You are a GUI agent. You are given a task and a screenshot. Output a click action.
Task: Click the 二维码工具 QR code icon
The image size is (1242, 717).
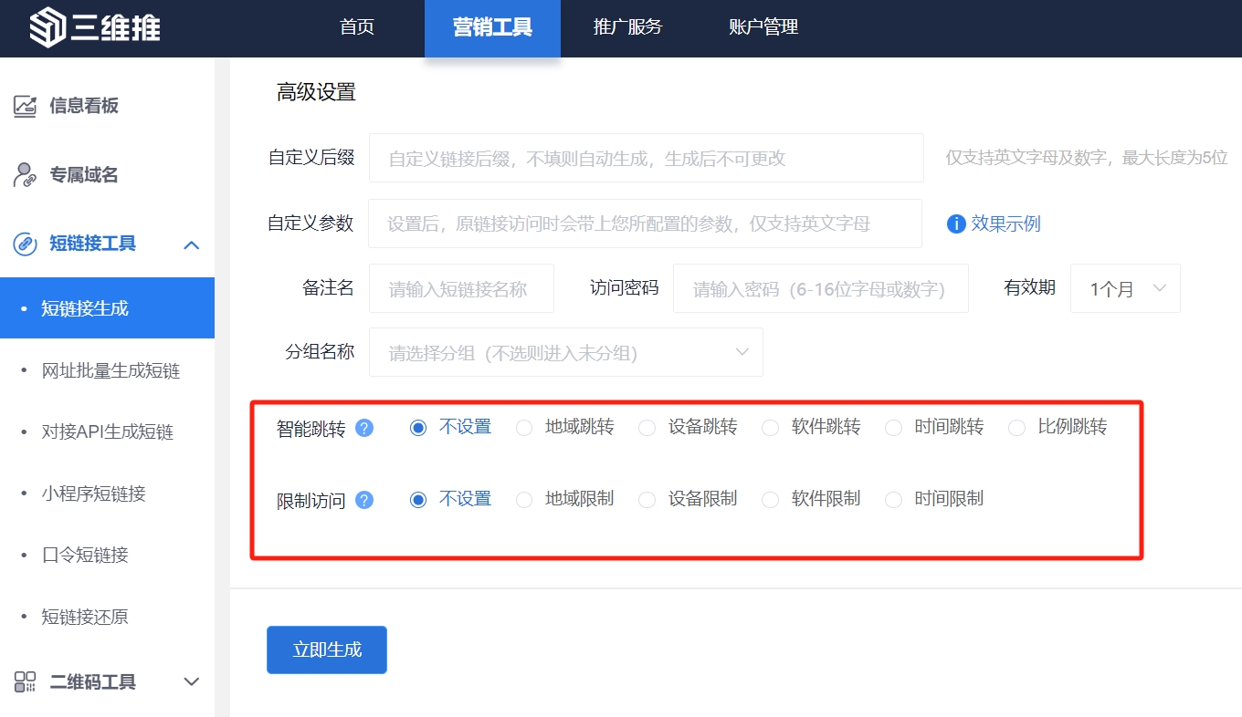[25, 682]
